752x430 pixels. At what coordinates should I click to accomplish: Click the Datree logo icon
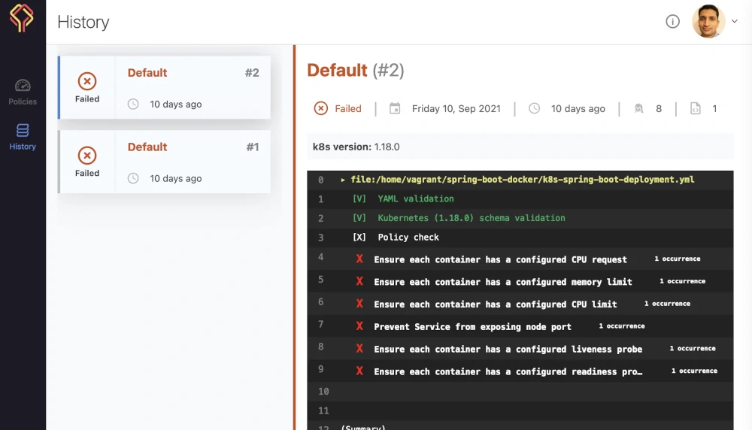(x=22, y=20)
